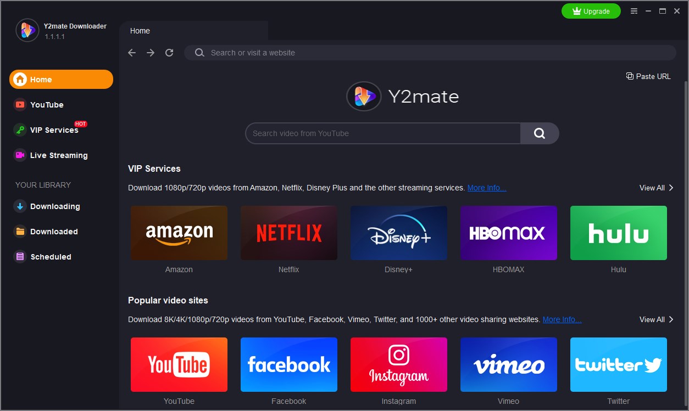
Task: Click the address bar magnifier icon
Action: [x=199, y=53]
